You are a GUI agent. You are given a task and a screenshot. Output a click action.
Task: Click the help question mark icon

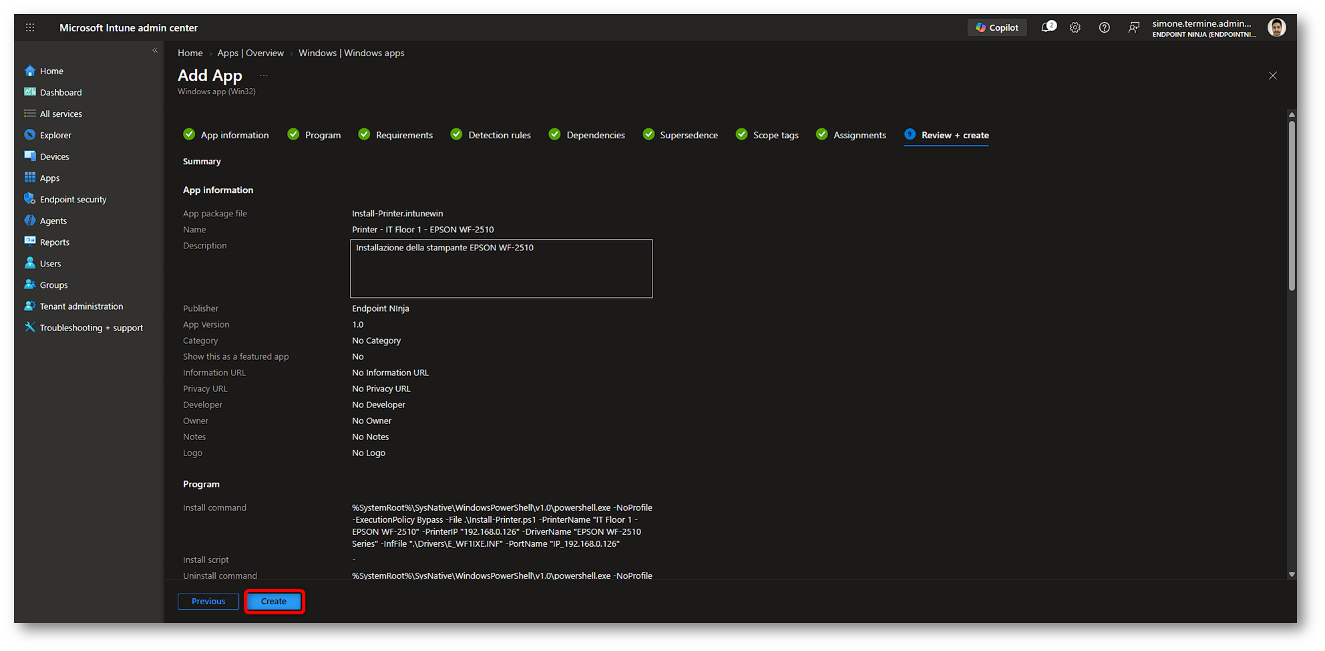(x=1104, y=27)
